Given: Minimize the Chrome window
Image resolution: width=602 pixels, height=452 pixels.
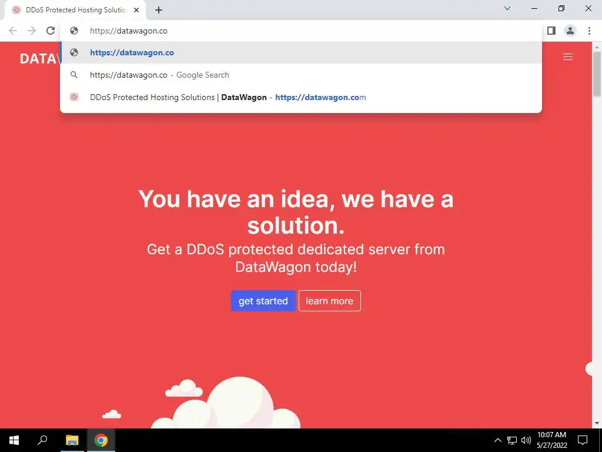Looking at the screenshot, I should coord(534,8).
